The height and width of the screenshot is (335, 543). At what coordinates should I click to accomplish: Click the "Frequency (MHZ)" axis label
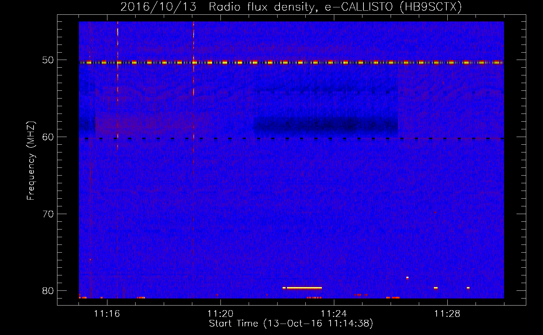click(31, 161)
